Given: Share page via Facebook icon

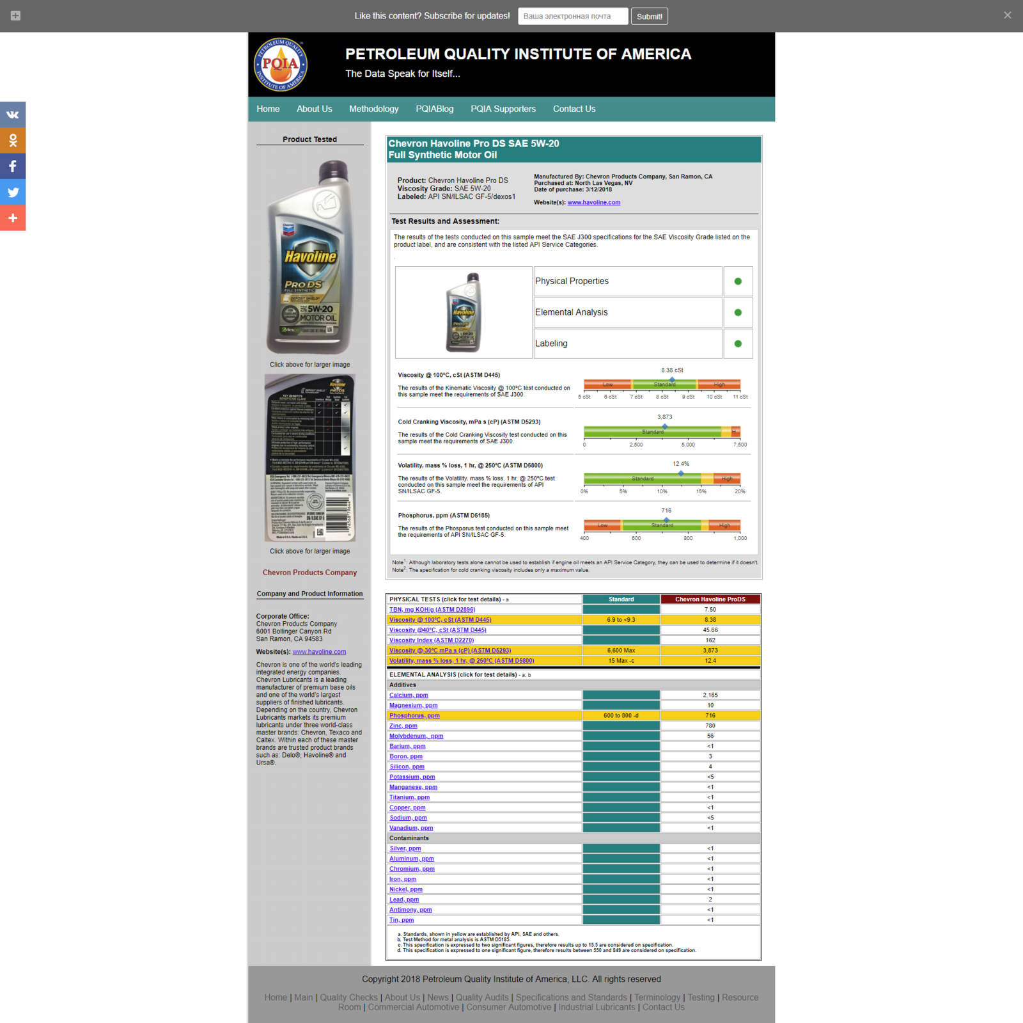Looking at the screenshot, I should pyautogui.click(x=13, y=166).
